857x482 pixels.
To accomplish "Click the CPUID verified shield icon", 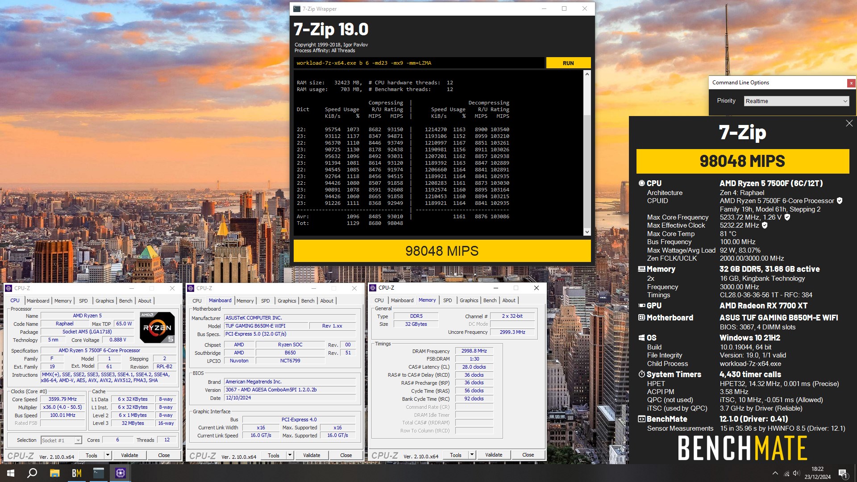I will pos(839,201).
